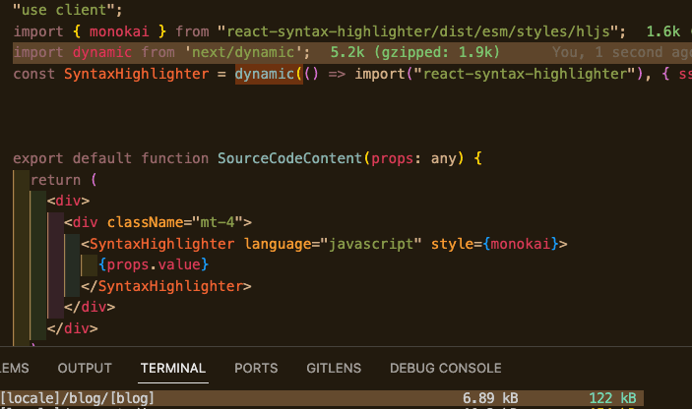Click the any type annotation
This screenshot has height=409, width=692.
[443, 158]
